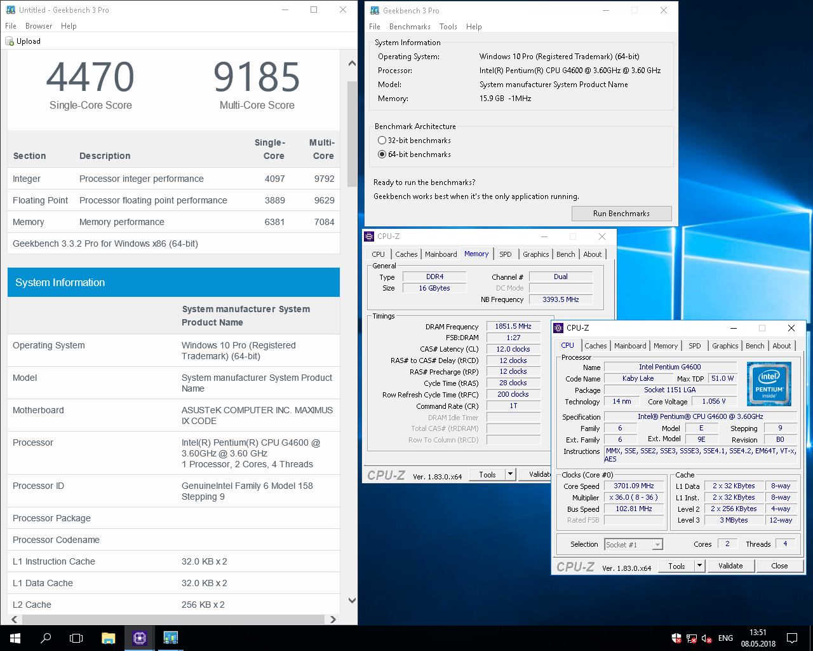
Task: Open File Explorer from taskbar
Action: point(108,638)
